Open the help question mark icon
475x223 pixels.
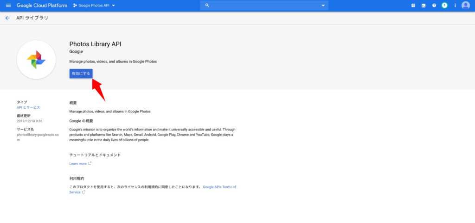click(x=434, y=6)
